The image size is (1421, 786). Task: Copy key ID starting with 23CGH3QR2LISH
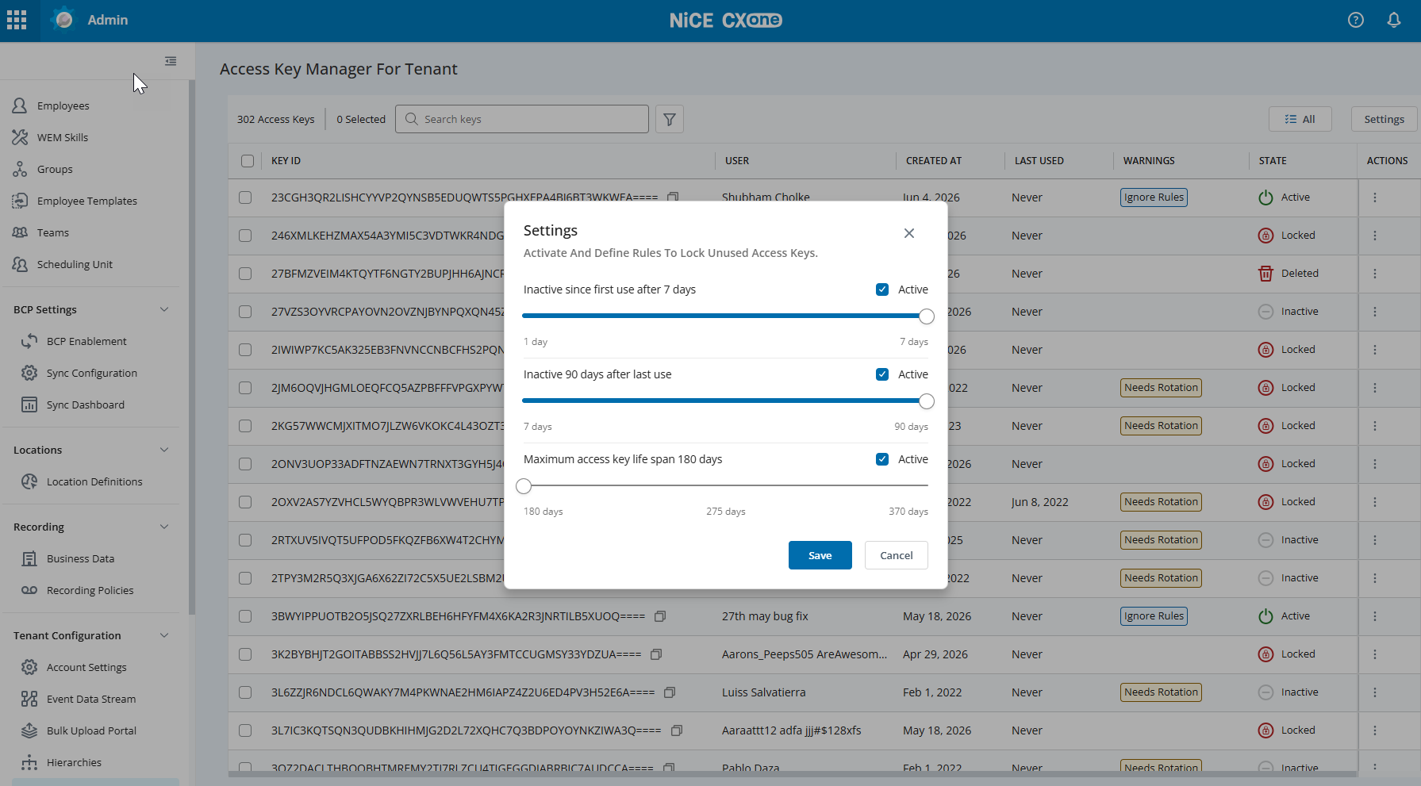(673, 197)
